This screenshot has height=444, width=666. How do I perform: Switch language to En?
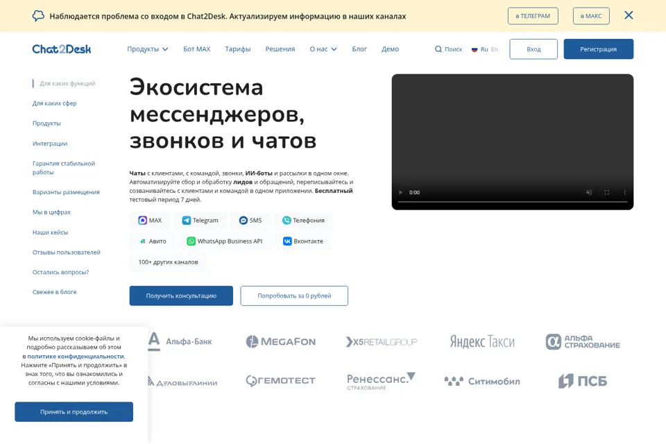click(495, 49)
